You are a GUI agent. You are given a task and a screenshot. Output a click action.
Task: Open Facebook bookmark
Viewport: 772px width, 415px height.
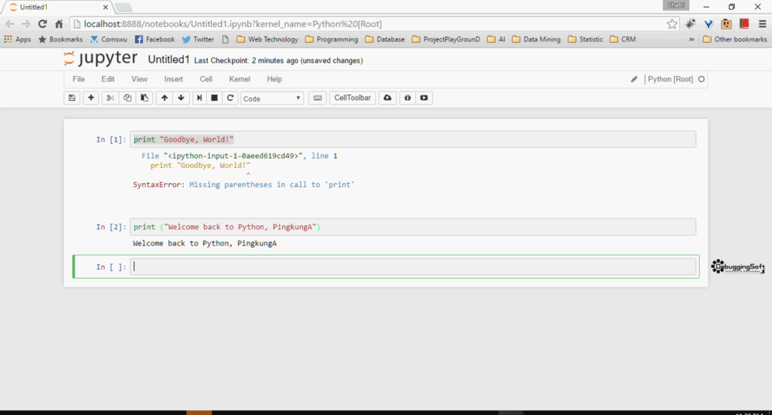[155, 39]
